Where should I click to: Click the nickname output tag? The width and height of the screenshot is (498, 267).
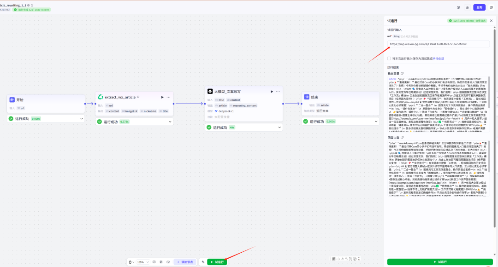pos(148,111)
